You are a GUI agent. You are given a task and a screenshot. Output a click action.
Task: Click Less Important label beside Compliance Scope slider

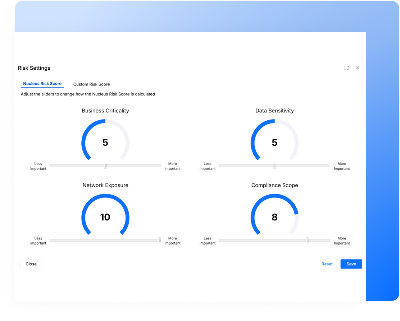pyautogui.click(x=208, y=241)
